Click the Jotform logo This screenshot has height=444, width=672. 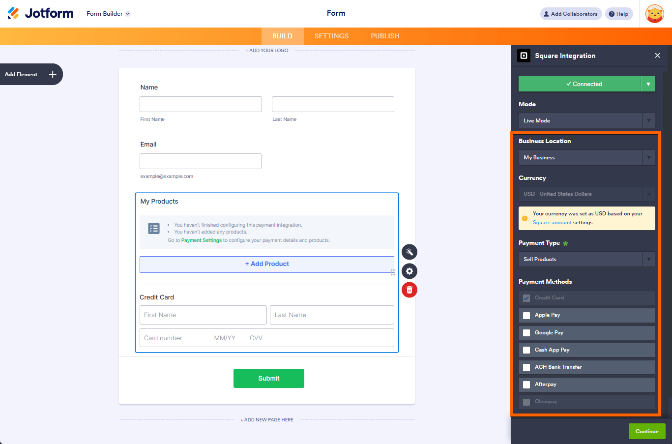pos(40,13)
